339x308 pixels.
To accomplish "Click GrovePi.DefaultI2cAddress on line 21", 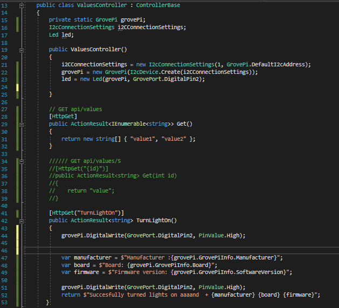I will click(x=266, y=65).
